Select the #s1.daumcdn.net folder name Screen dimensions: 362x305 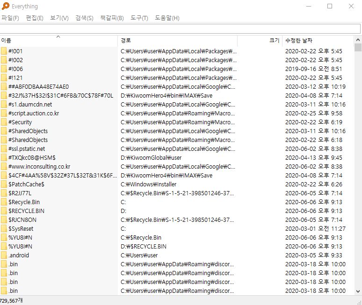click(x=30, y=105)
